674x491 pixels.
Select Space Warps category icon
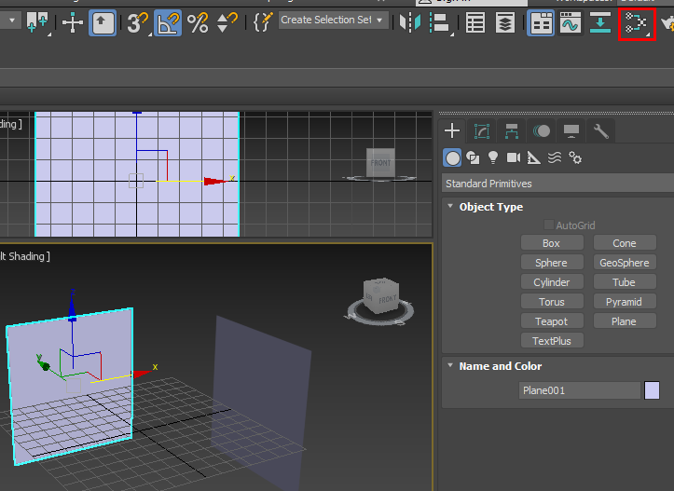tap(555, 158)
